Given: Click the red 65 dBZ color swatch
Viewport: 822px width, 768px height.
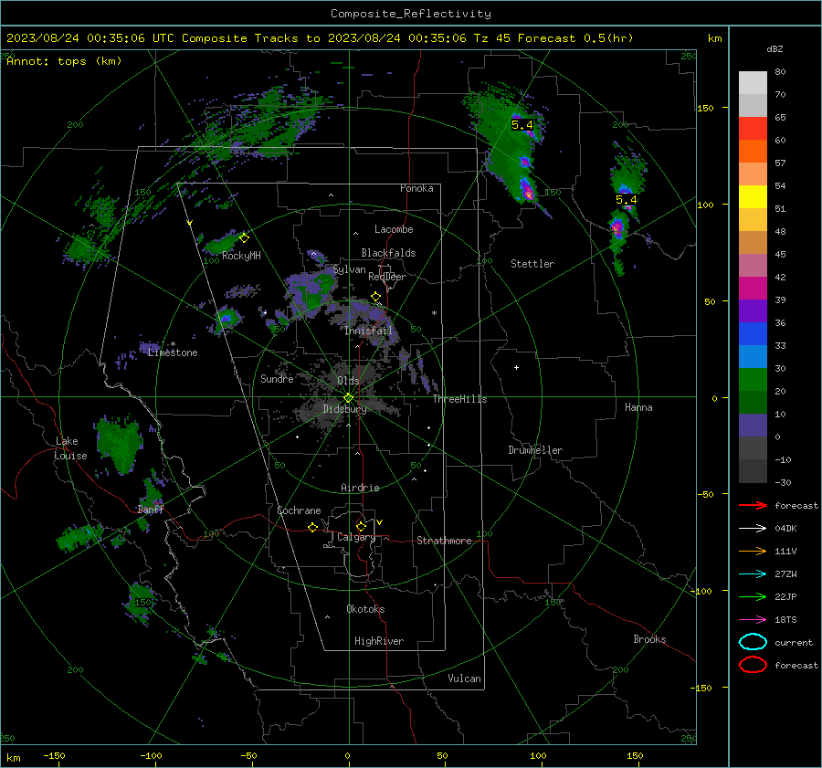Looking at the screenshot, I should [x=753, y=128].
